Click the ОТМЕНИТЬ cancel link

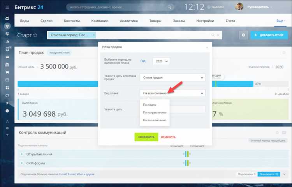tap(168, 137)
